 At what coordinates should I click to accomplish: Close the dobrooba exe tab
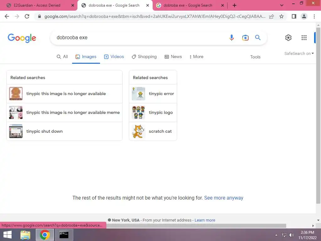(x=148, y=5)
